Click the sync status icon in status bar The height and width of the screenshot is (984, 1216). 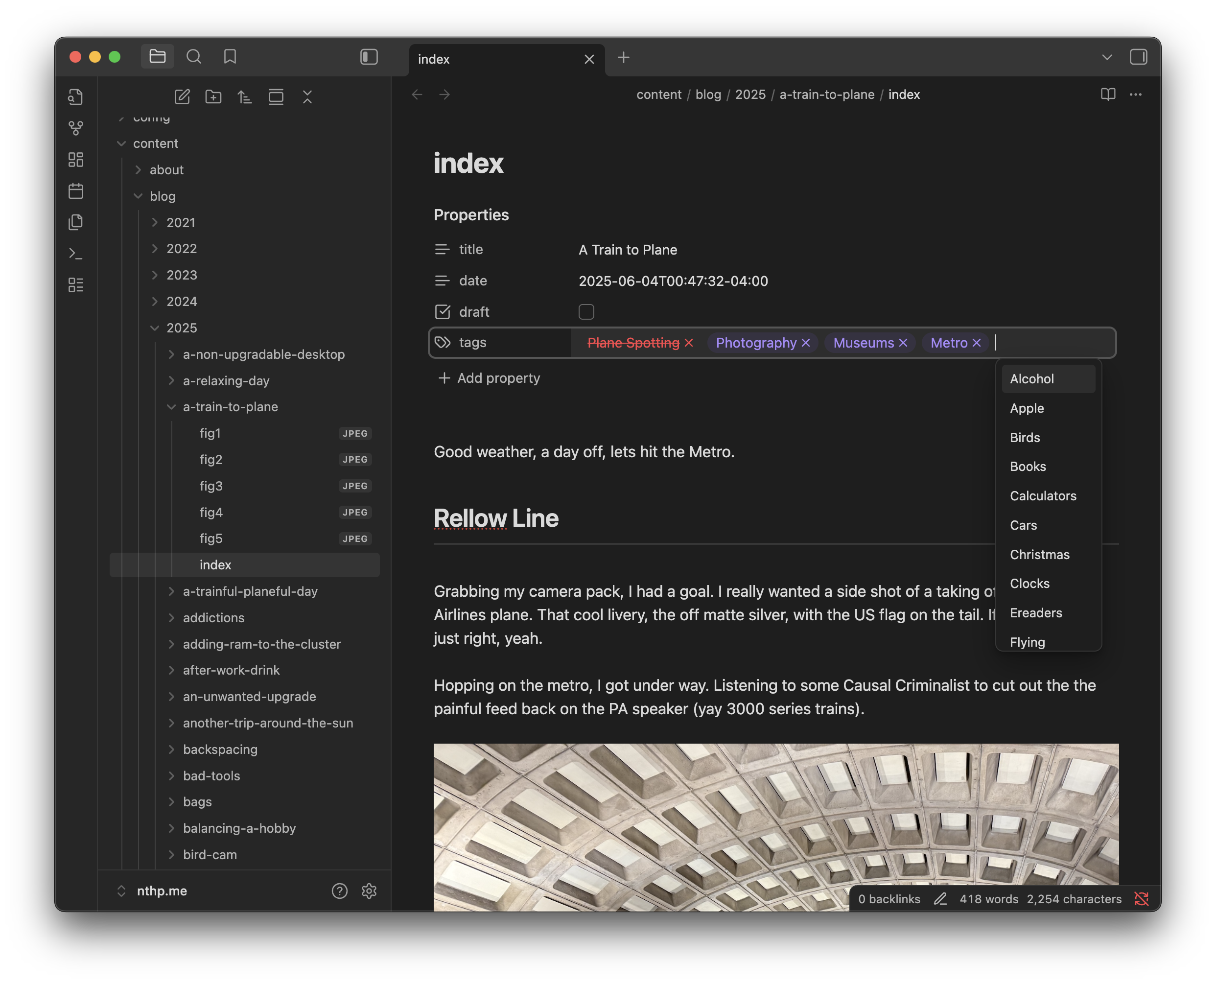pos(1141,898)
